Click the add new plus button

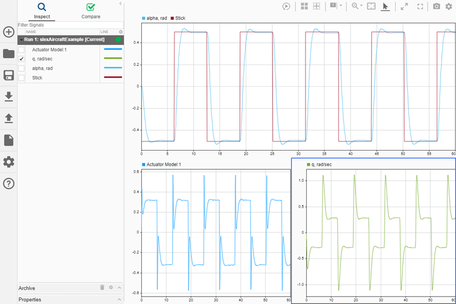pos(9,32)
